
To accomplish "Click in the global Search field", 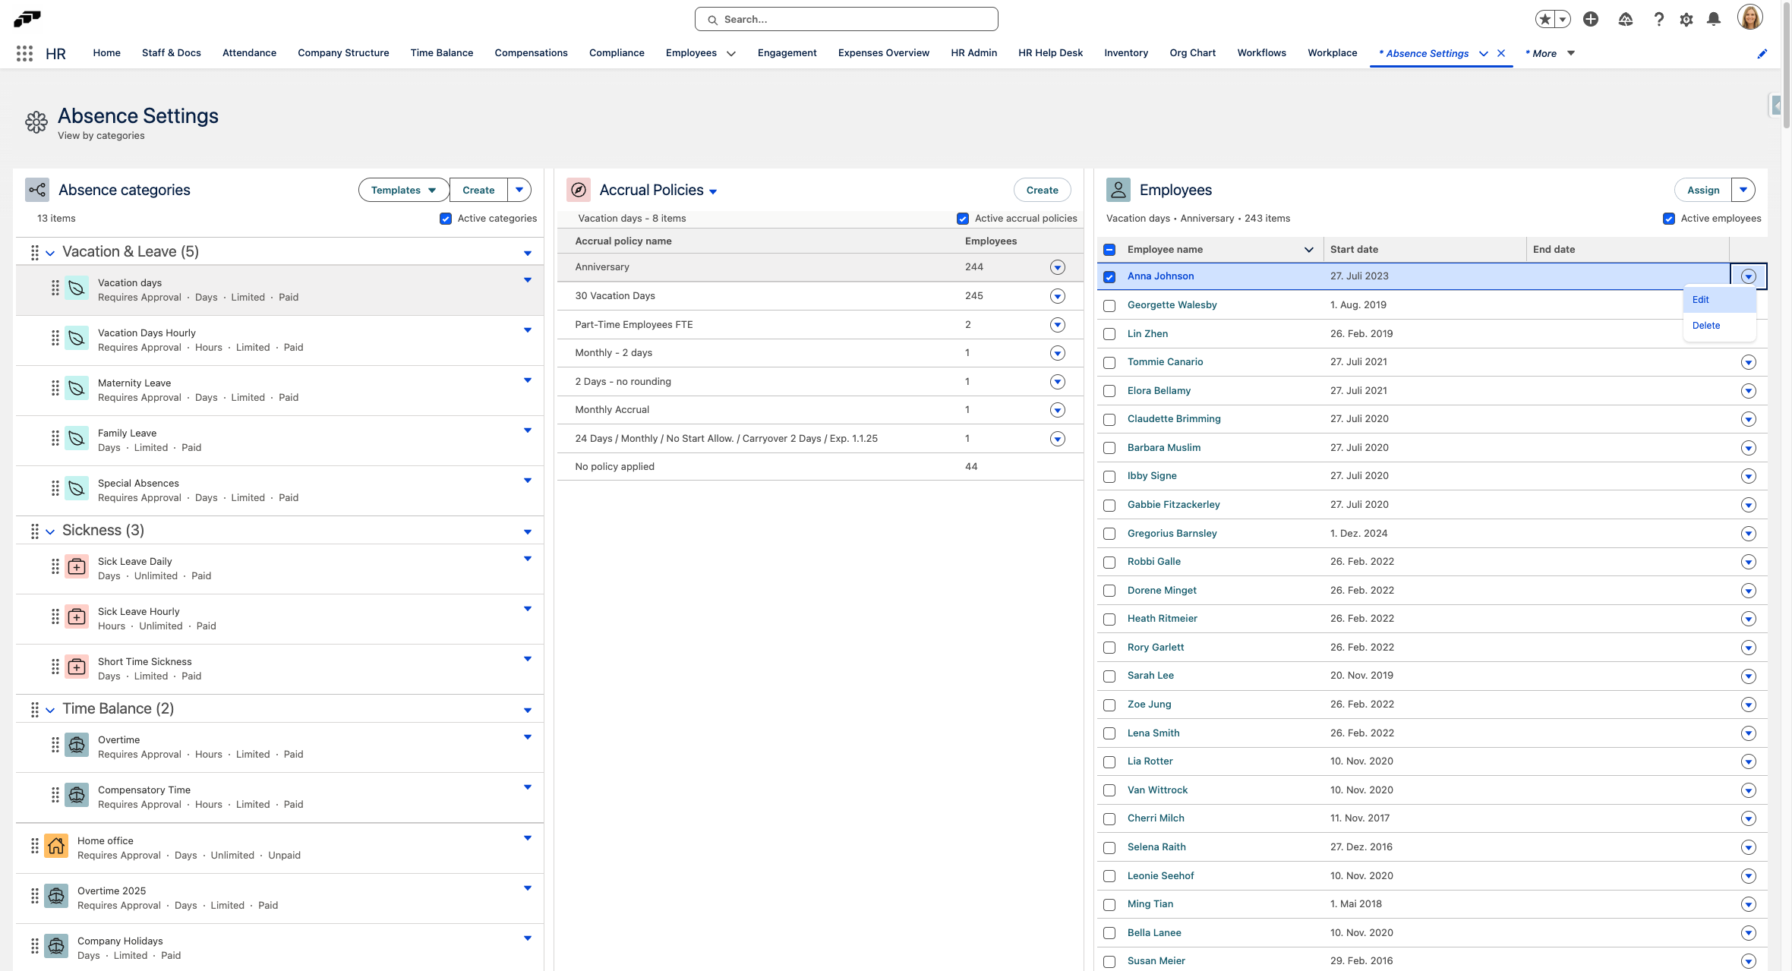I will 846,20.
